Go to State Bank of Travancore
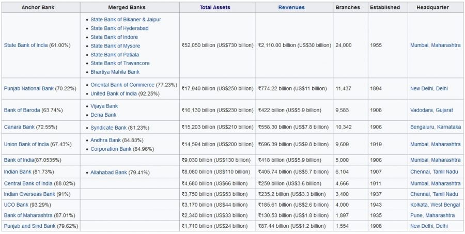The image size is (465, 234). coord(120,63)
